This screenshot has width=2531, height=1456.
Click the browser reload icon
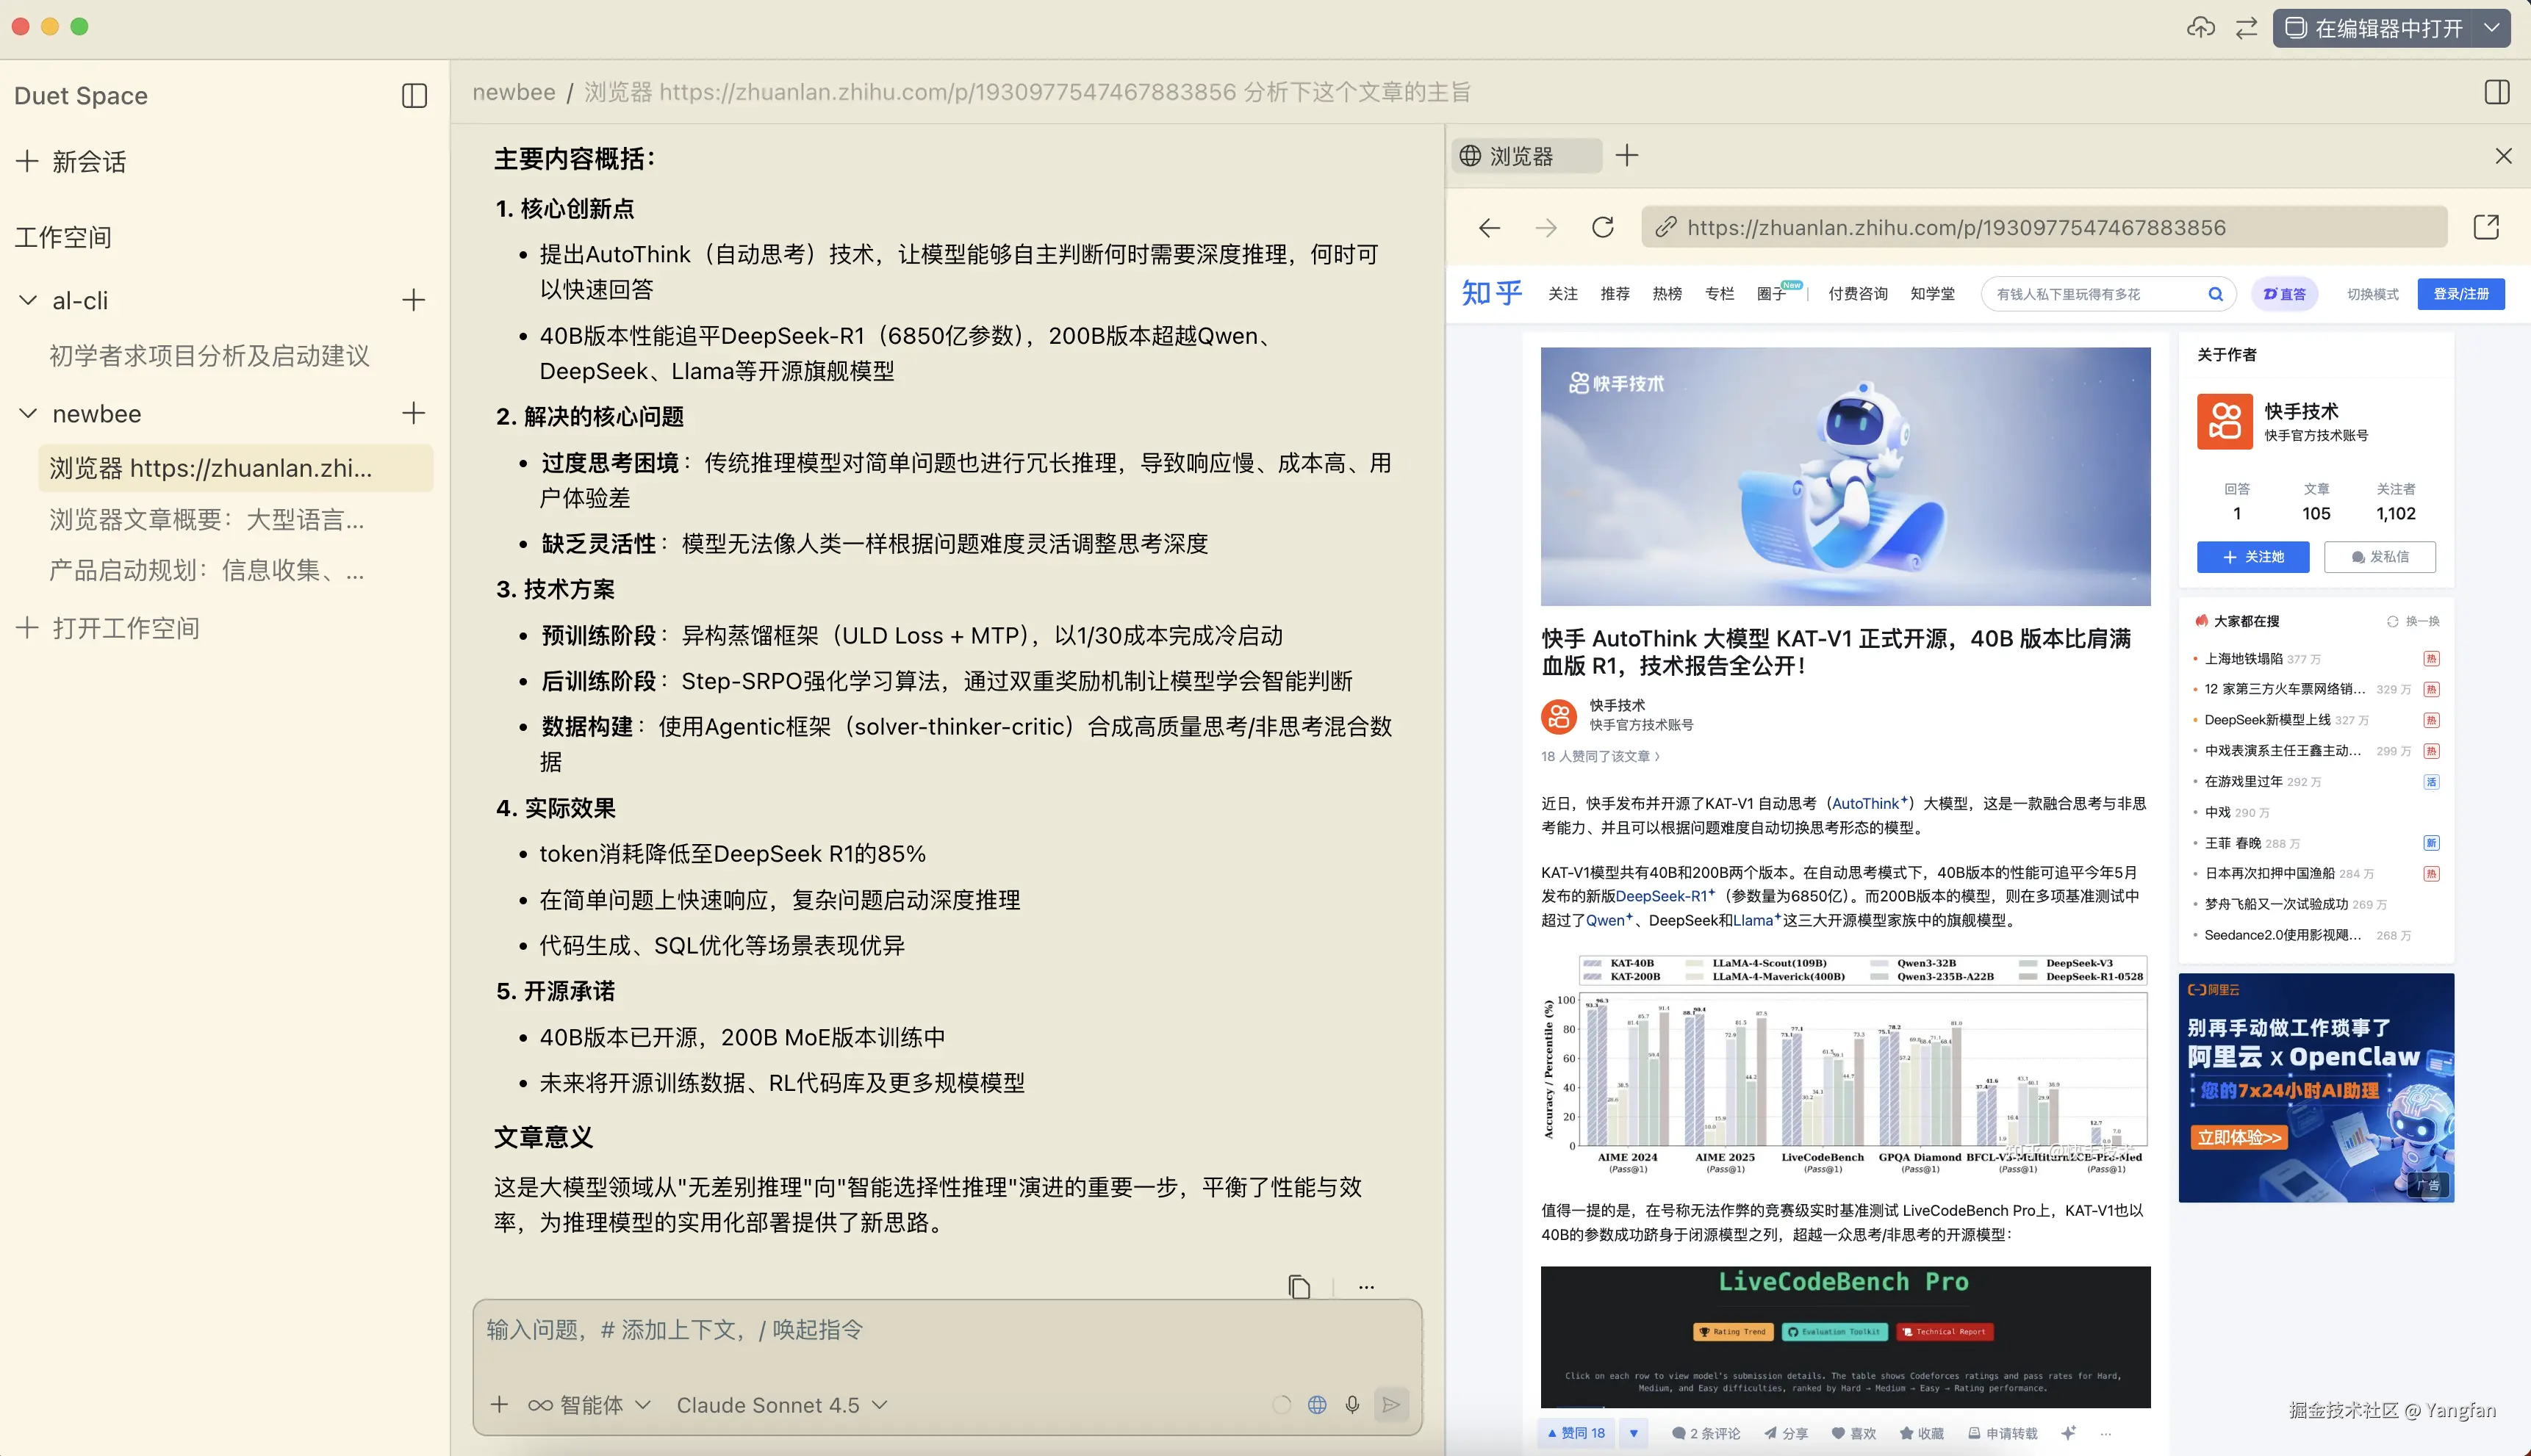[1603, 227]
